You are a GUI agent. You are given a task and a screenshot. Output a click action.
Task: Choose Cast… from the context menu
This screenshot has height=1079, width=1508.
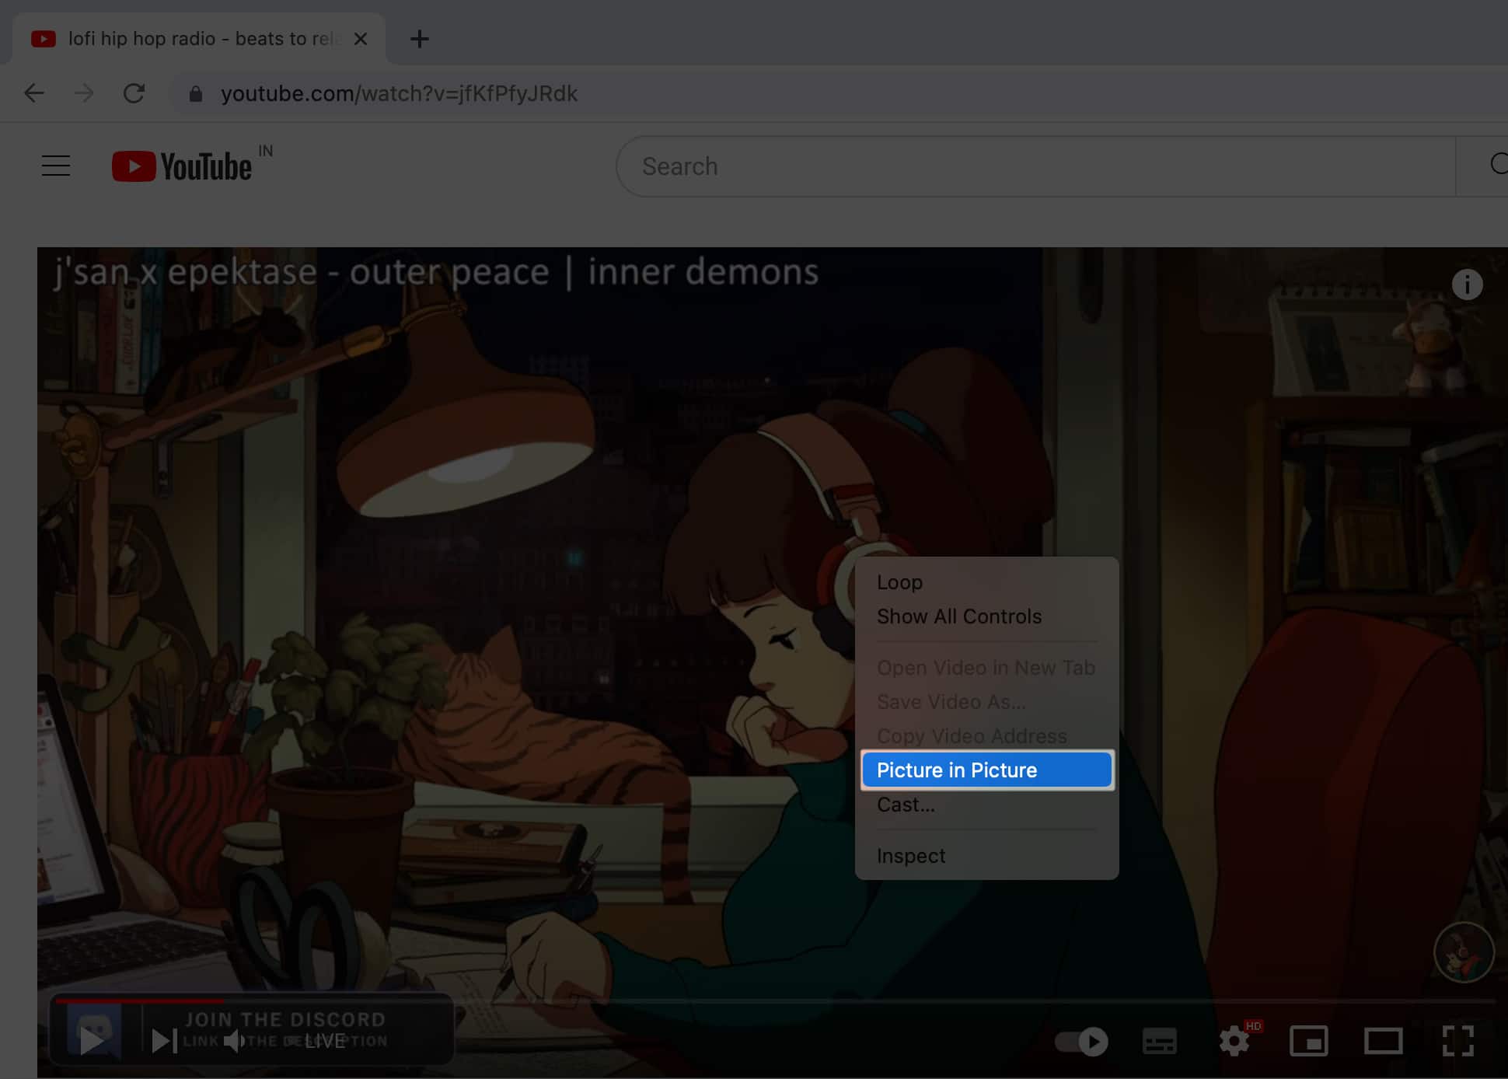tap(986, 805)
